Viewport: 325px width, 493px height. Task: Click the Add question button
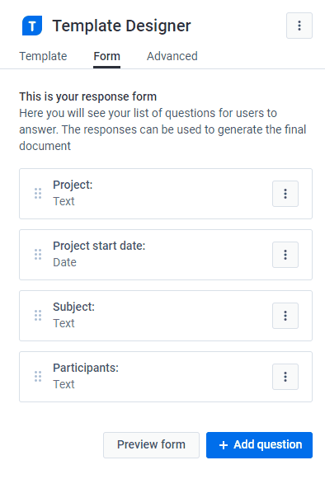click(x=259, y=445)
